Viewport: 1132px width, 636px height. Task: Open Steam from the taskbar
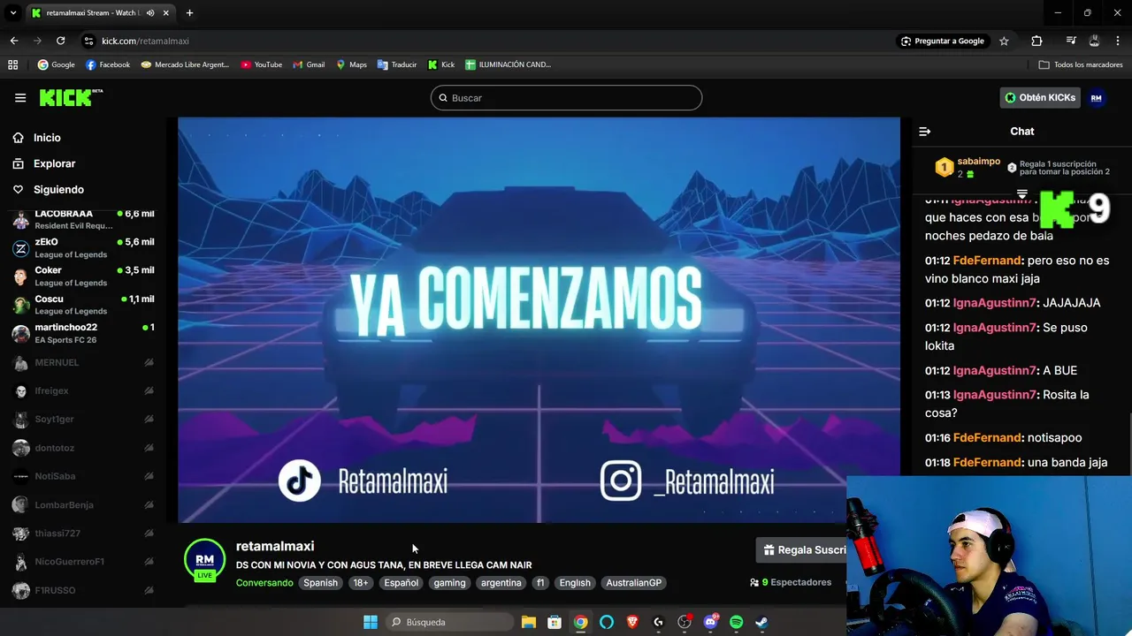point(761,622)
